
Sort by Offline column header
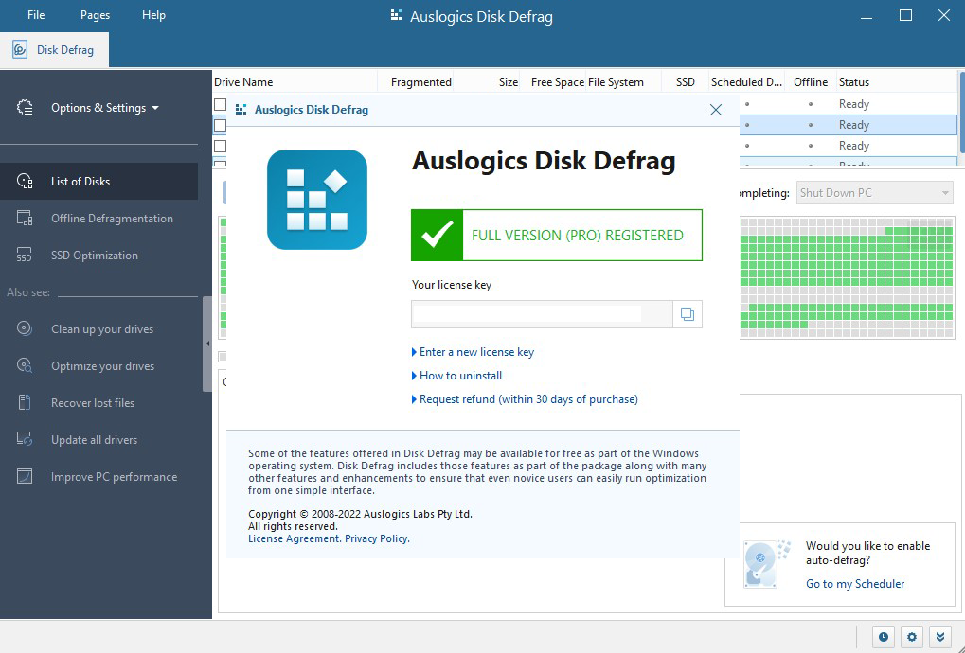pyautogui.click(x=811, y=81)
